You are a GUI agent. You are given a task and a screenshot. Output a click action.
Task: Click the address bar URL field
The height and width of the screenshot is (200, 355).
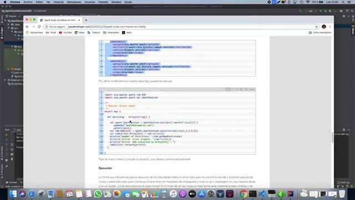click(x=181, y=27)
